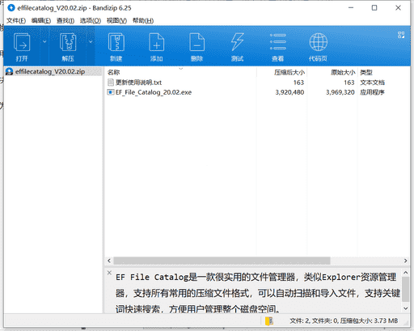Image resolution: width=414 pixels, height=331 pixels.
Task: Select the EF_File_Catalog_20.02.exe file row
Action: (x=257, y=92)
